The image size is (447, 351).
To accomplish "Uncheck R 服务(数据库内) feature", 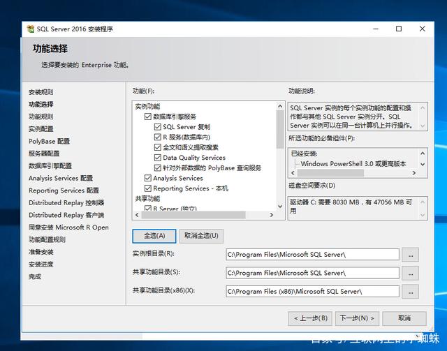I will point(157,137).
